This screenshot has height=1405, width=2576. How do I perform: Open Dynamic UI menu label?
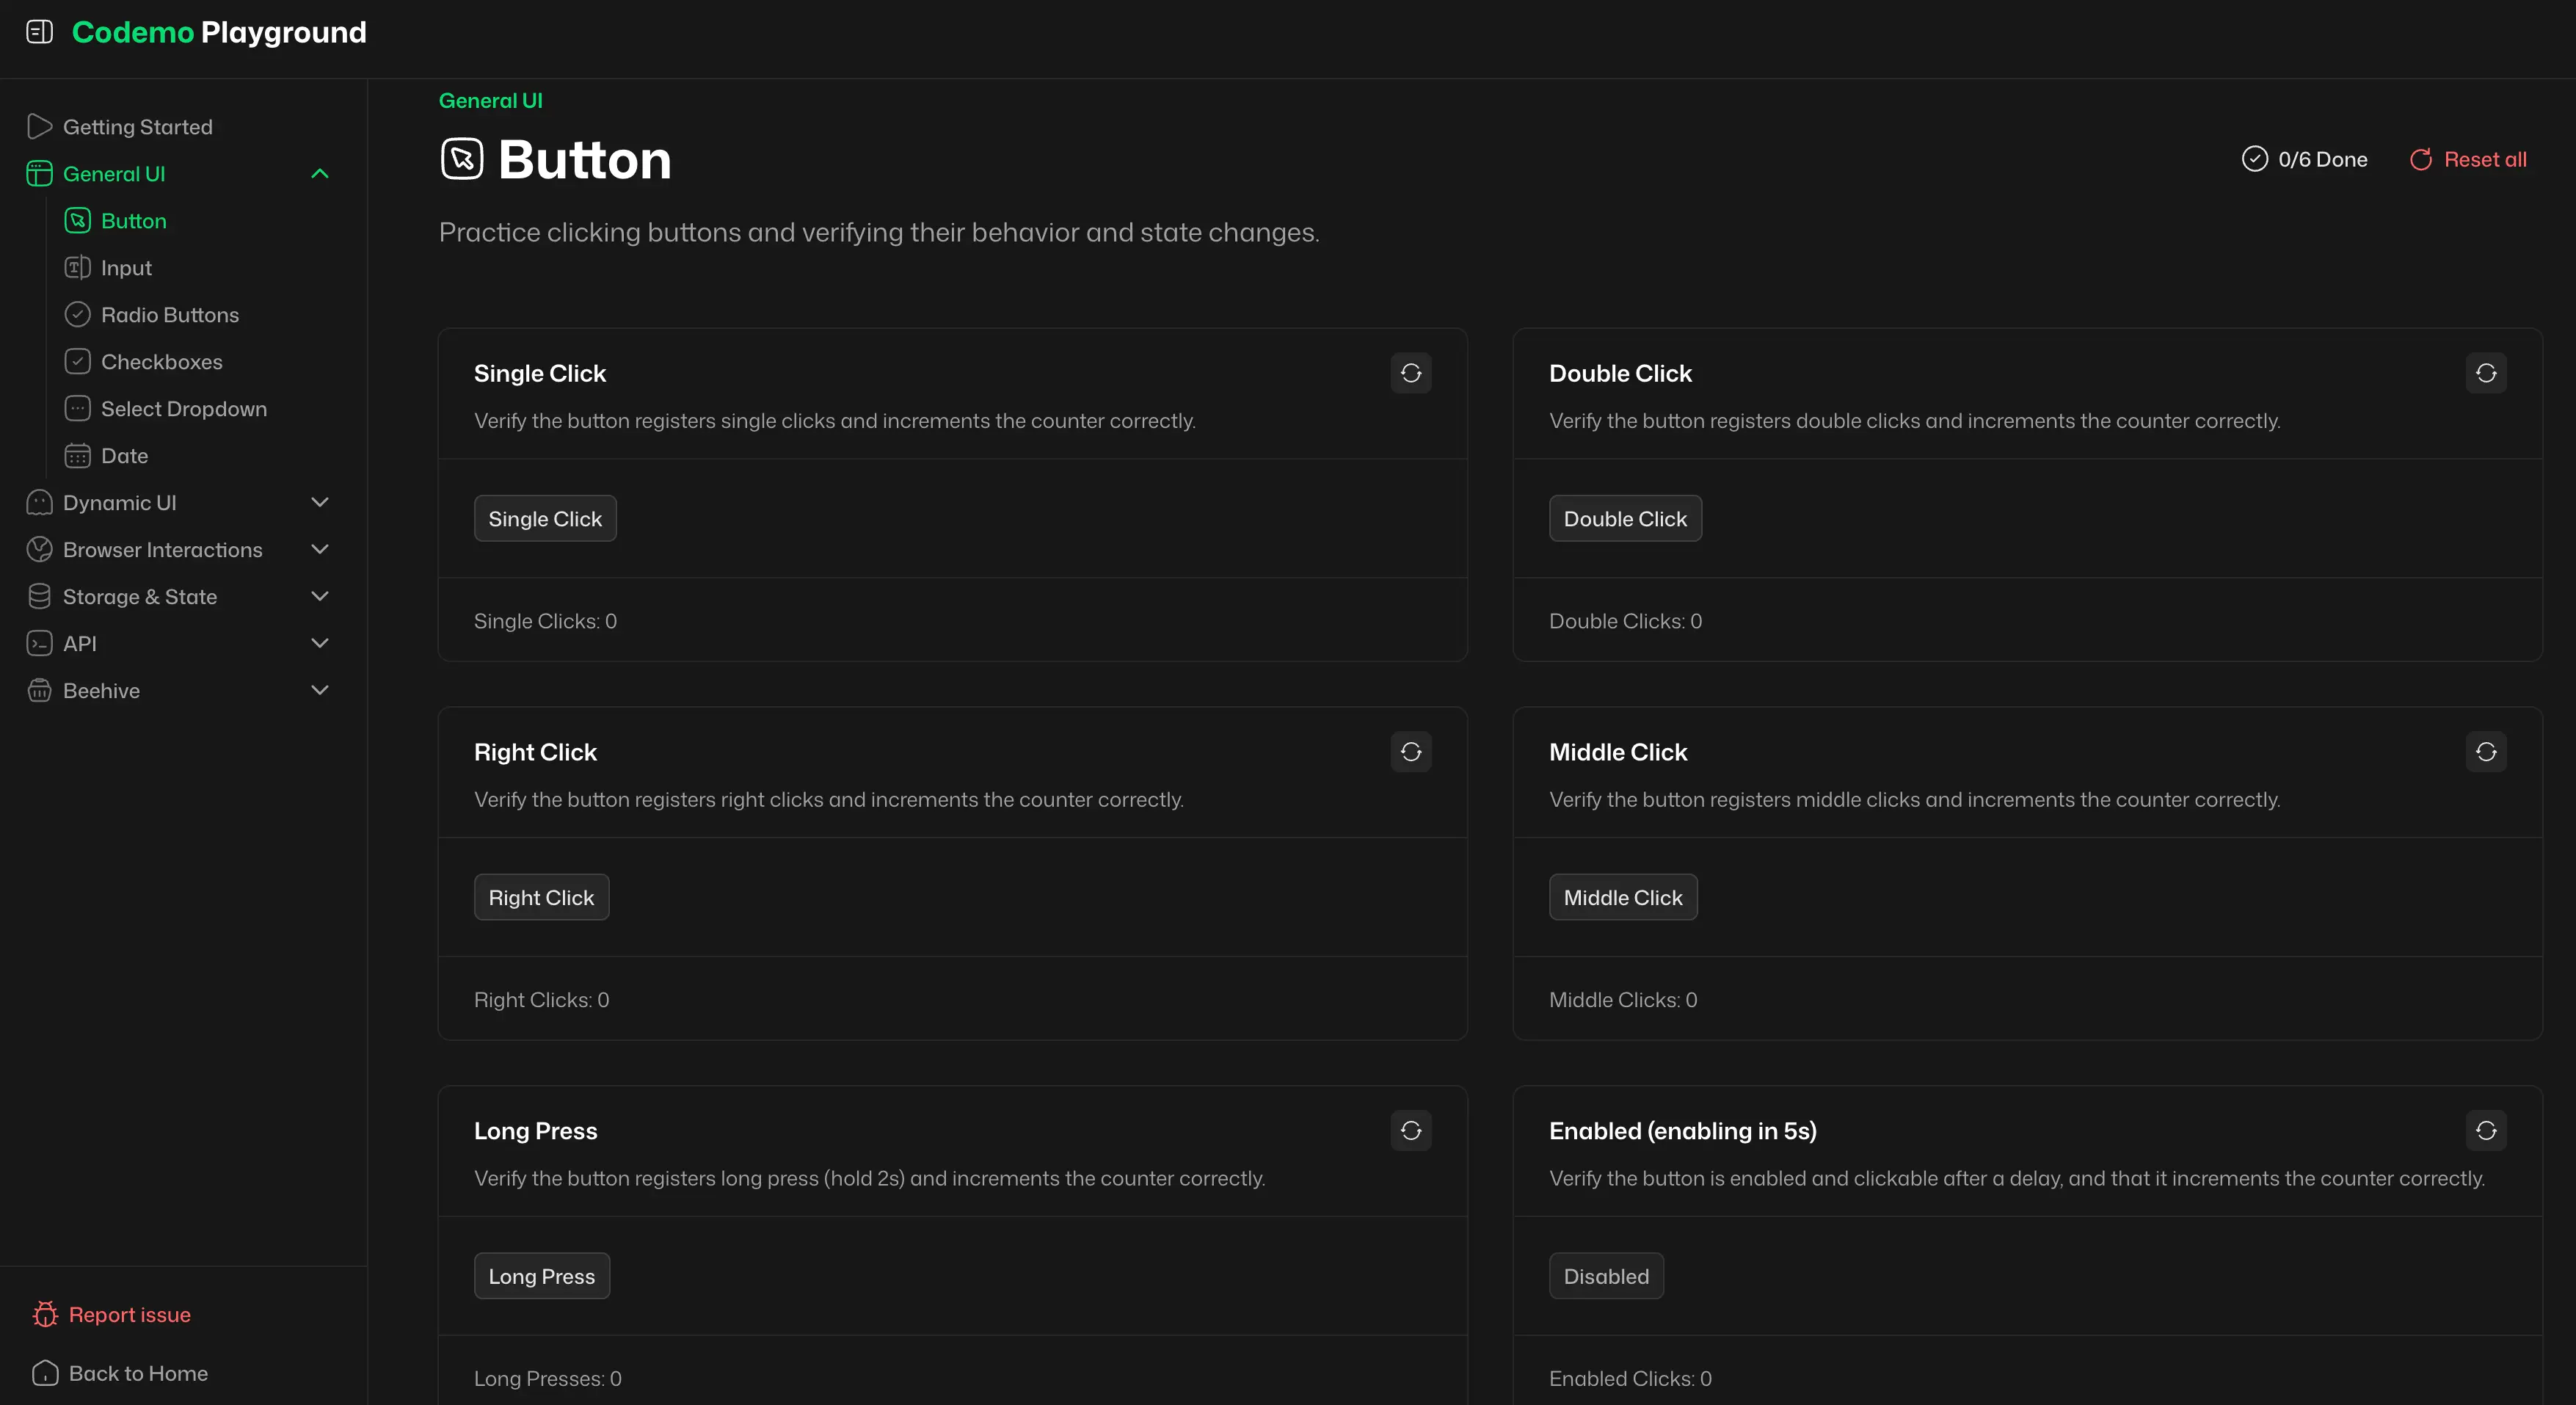[x=120, y=503]
